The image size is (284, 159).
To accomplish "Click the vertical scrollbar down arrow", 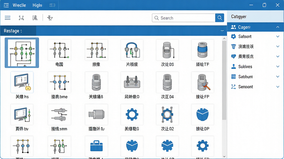I will pyautogui.click(x=224, y=157).
